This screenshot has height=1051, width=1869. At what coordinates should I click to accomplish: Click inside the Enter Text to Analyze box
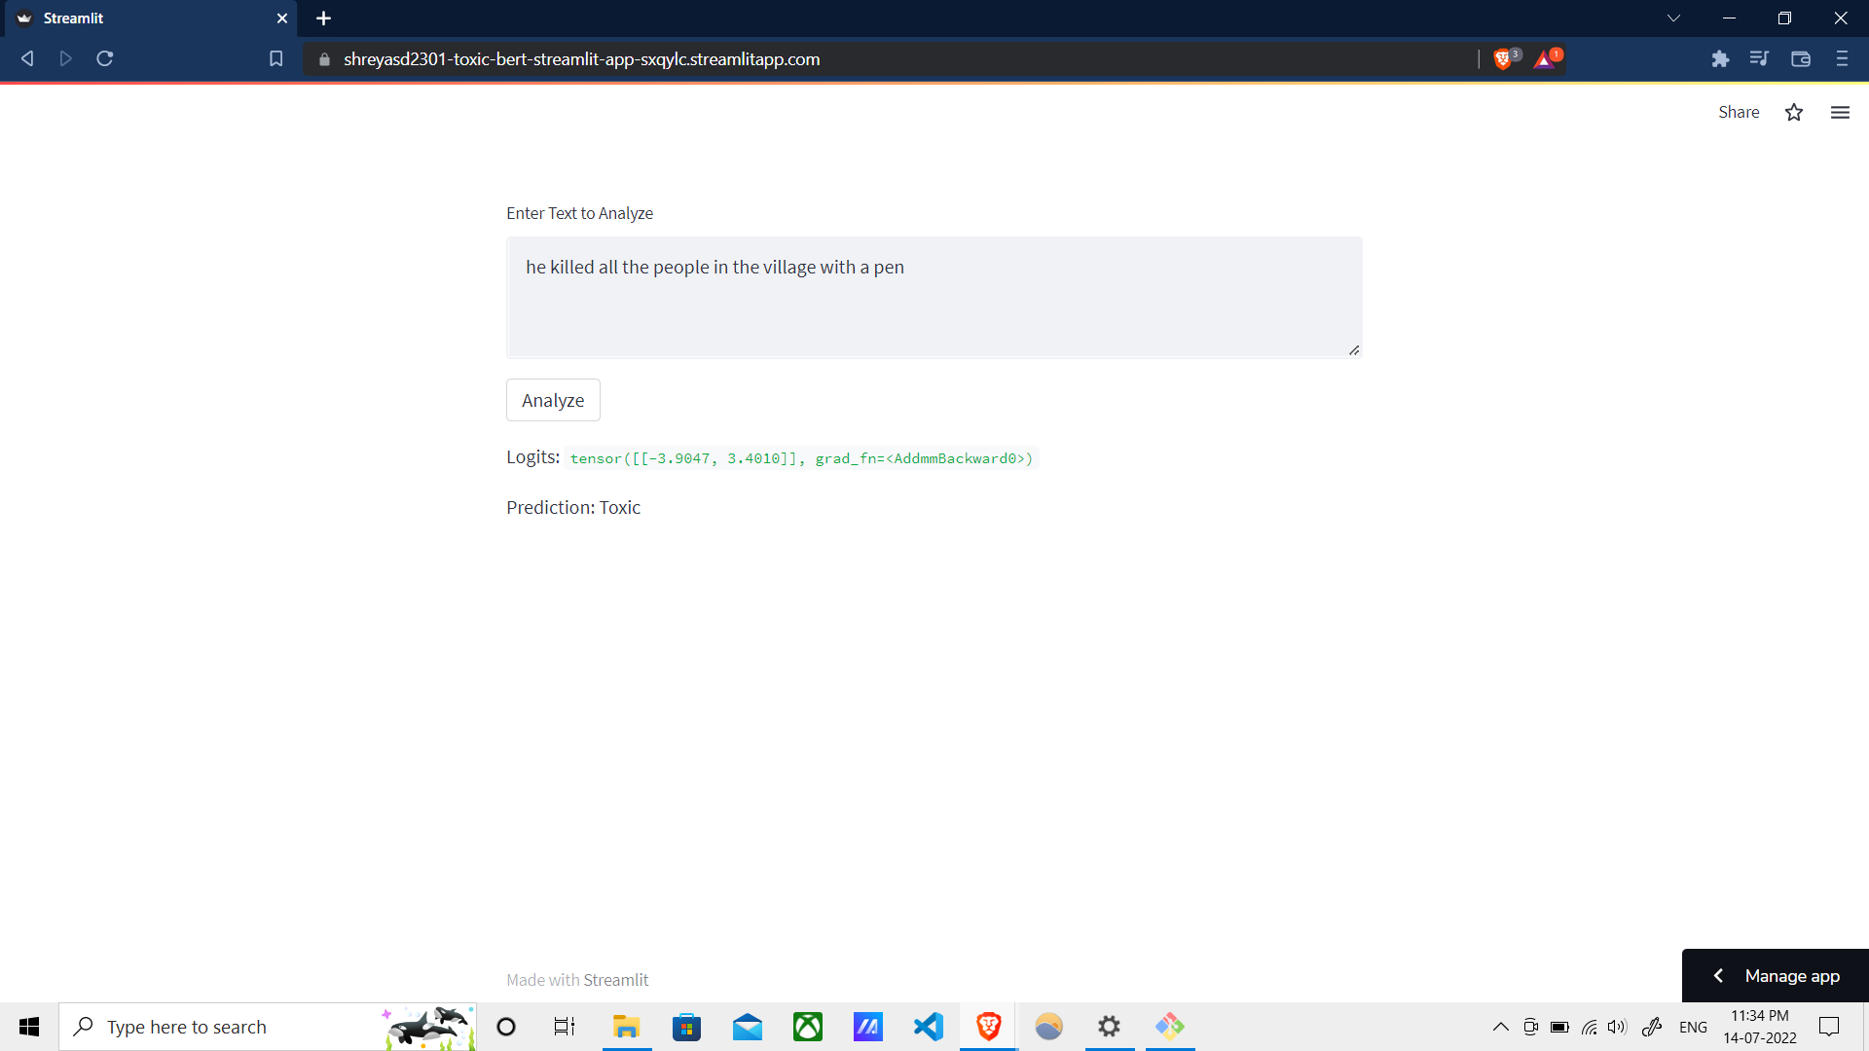(x=934, y=297)
